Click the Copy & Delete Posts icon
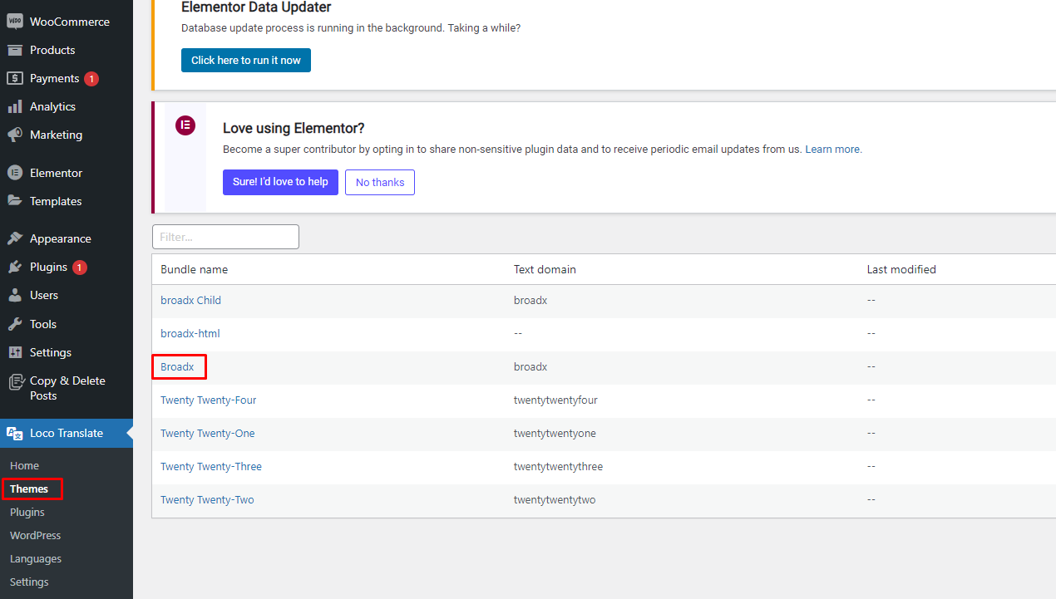This screenshot has height=599, width=1056. tap(15, 381)
